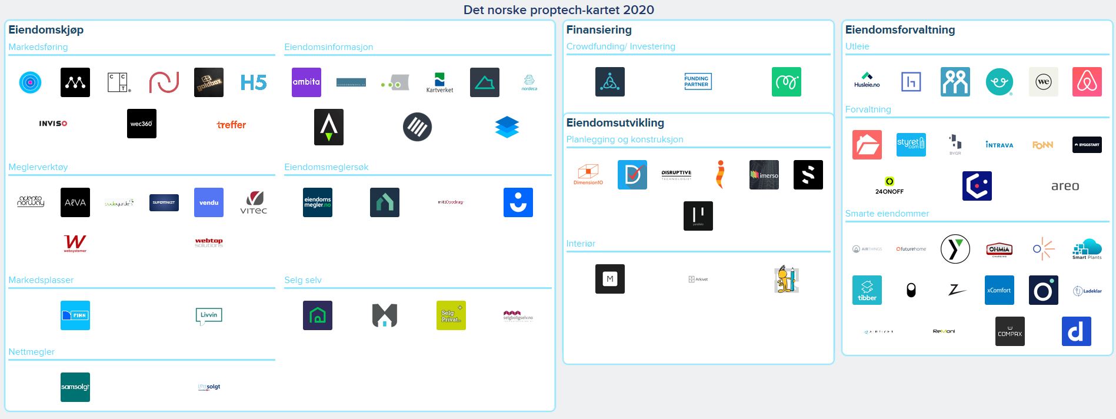Click the 24ONOFF logo
The image size is (1116, 419).
click(890, 186)
